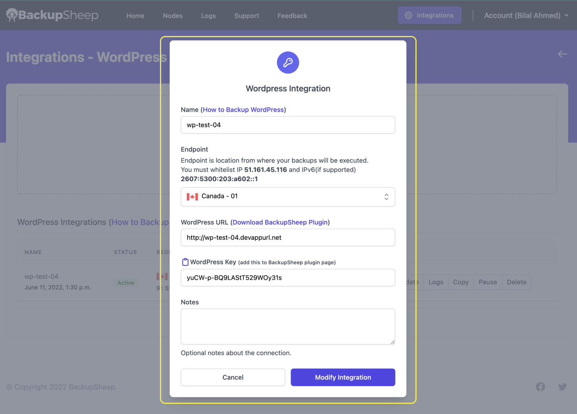Image resolution: width=577 pixels, height=414 pixels.
Task: Open the Feedback navigation item
Action: (292, 16)
